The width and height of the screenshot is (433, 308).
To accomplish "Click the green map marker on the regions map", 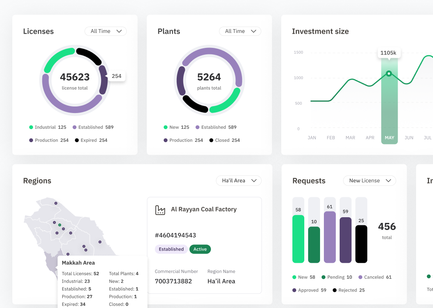I will click(60, 225).
